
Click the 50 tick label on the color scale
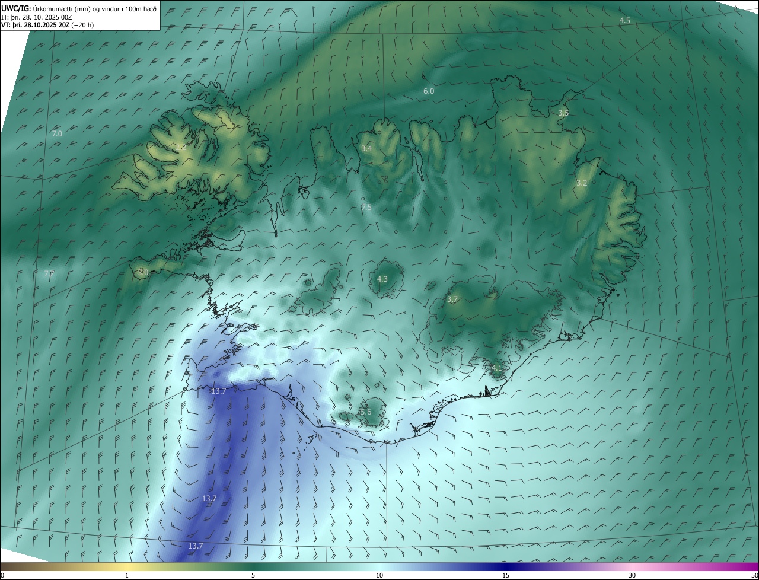click(x=754, y=575)
